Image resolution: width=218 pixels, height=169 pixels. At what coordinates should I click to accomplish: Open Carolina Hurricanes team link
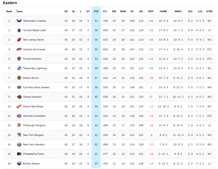34,49
